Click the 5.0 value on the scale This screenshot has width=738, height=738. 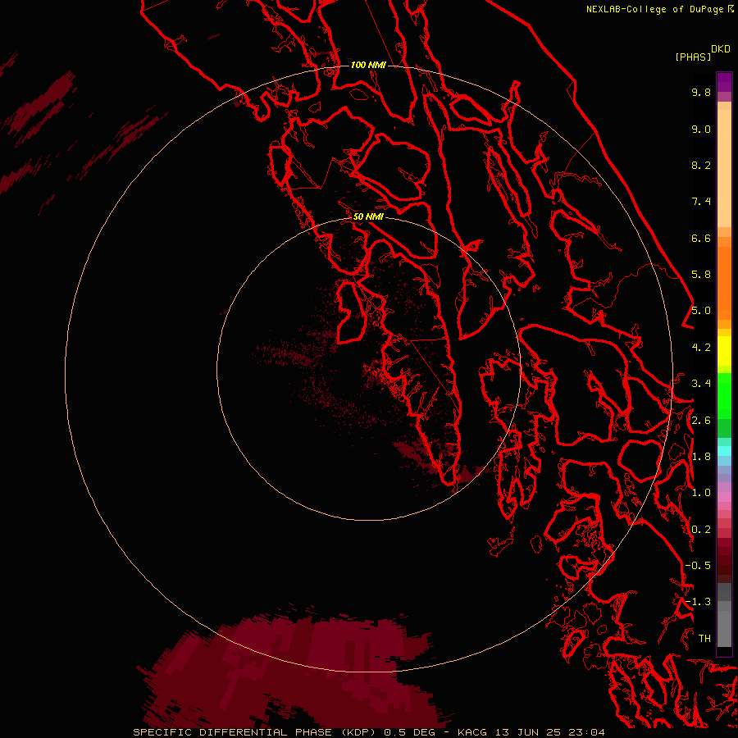click(x=701, y=311)
